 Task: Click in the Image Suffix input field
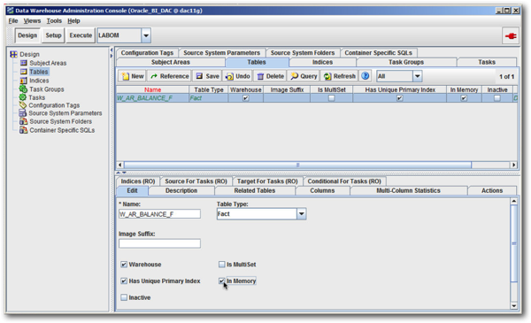click(159, 243)
